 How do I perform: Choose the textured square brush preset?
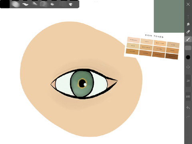click(44, 4)
